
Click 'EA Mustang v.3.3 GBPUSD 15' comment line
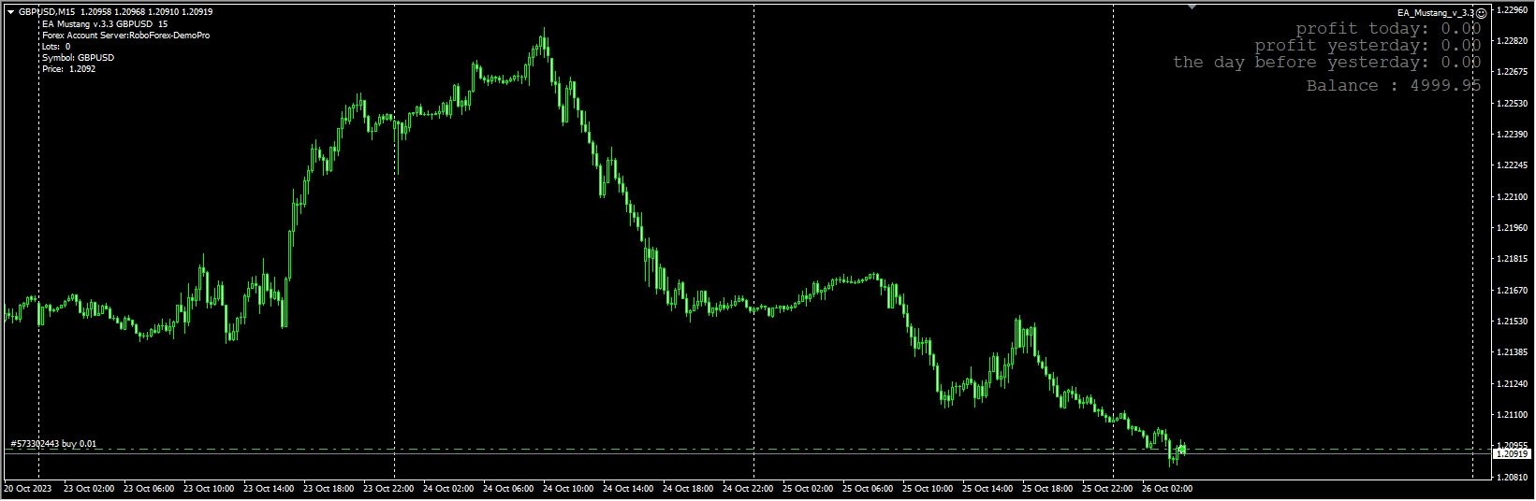tap(105, 24)
